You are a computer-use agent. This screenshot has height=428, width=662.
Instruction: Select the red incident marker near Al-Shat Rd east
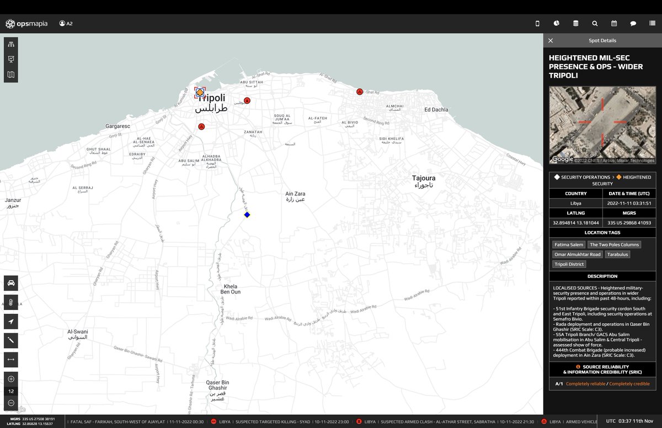pyautogui.click(x=360, y=92)
